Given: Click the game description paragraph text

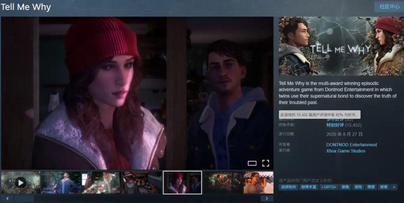Looking at the screenshot, I should 337,93.
